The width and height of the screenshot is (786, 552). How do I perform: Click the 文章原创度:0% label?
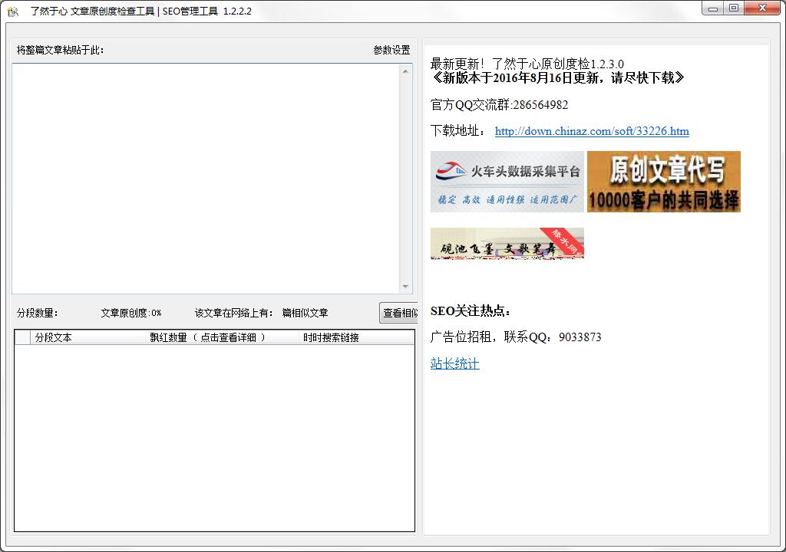130,313
